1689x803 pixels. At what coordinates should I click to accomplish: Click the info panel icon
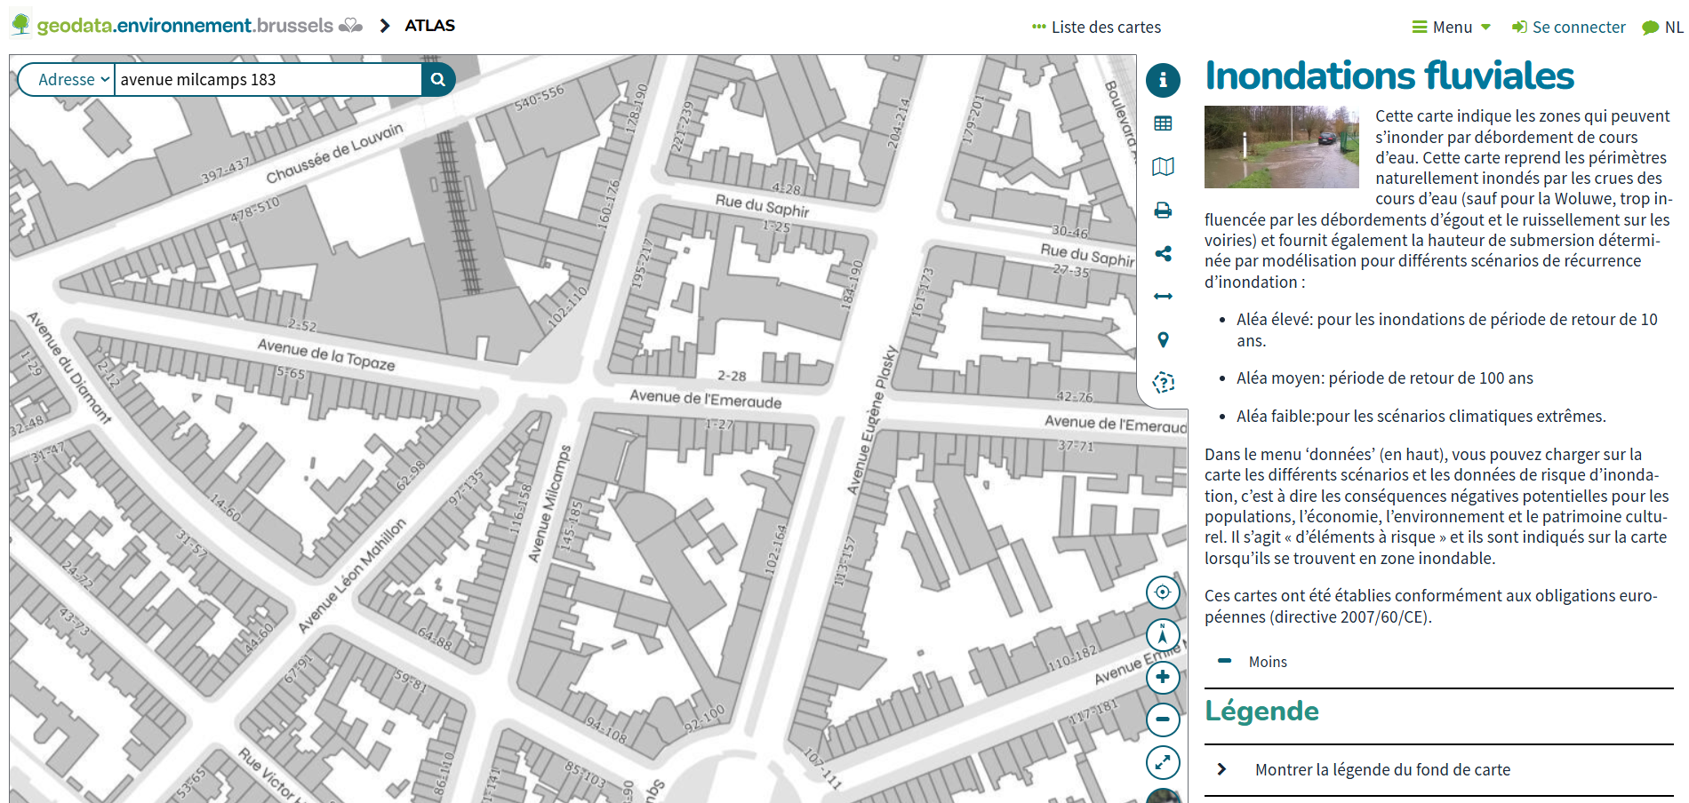point(1163,80)
